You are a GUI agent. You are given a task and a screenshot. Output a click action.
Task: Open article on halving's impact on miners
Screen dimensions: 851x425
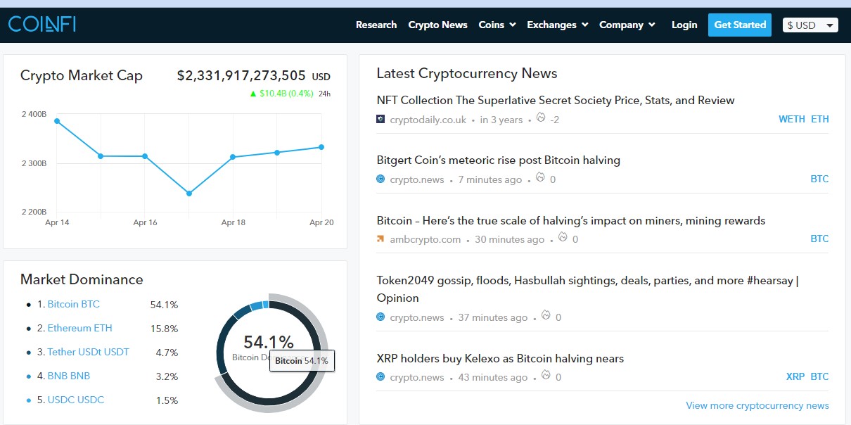pyautogui.click(x=571, y=220)
